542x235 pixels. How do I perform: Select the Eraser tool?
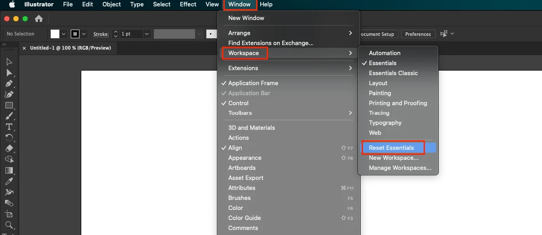pos(9,148)
